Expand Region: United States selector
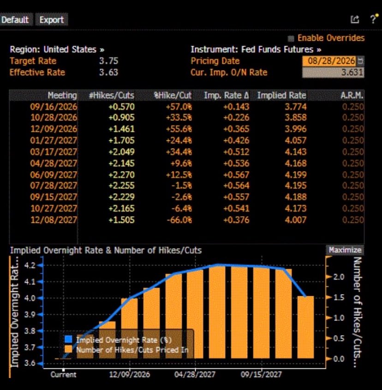The image size is (382, 390). pos(57,49)
